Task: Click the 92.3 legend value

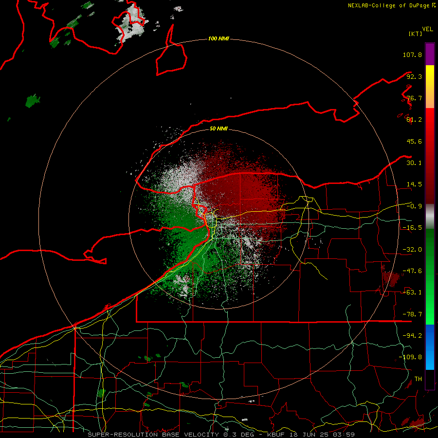Action: (x=414, y=76)
